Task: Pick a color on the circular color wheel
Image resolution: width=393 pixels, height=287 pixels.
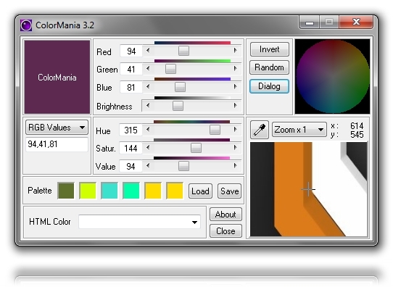Action: pyautogui.click(x=333, y=76)
